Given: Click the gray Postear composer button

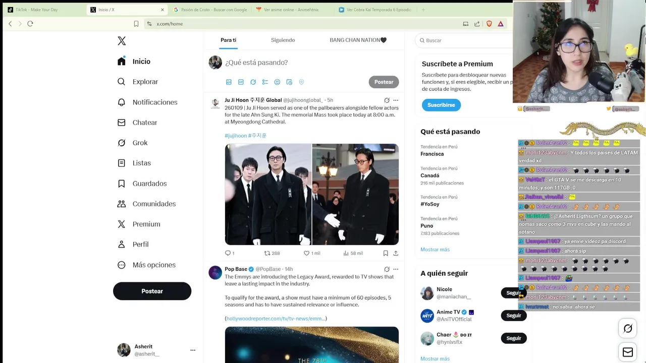Looking at the screenshot, I should click(384, 82).
